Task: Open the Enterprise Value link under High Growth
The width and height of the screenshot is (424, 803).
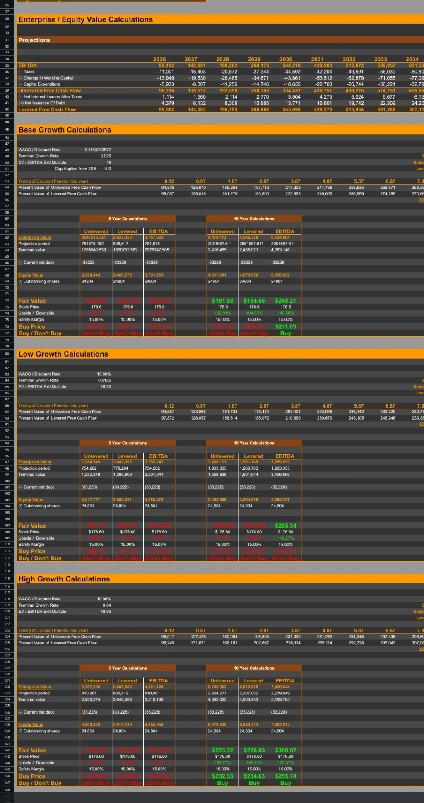Action: click(35, 687)
